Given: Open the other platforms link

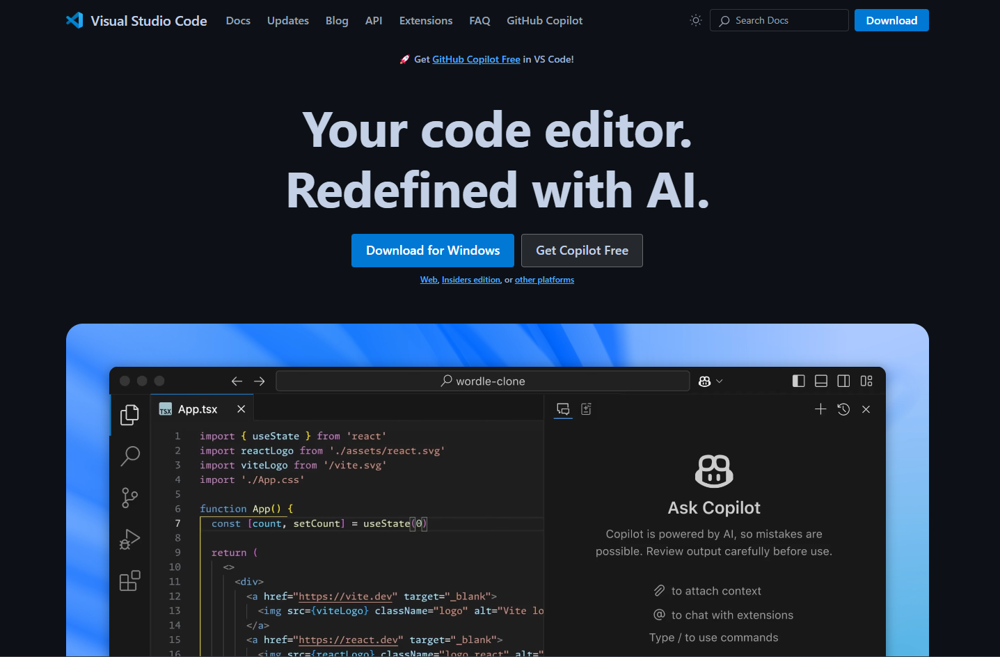Looking at the screenshot, I should tap(544, 280).
